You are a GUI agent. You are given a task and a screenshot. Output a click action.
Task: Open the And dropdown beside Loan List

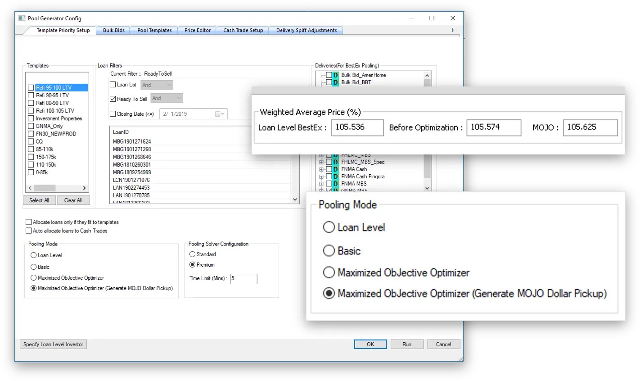click(157, 85)
